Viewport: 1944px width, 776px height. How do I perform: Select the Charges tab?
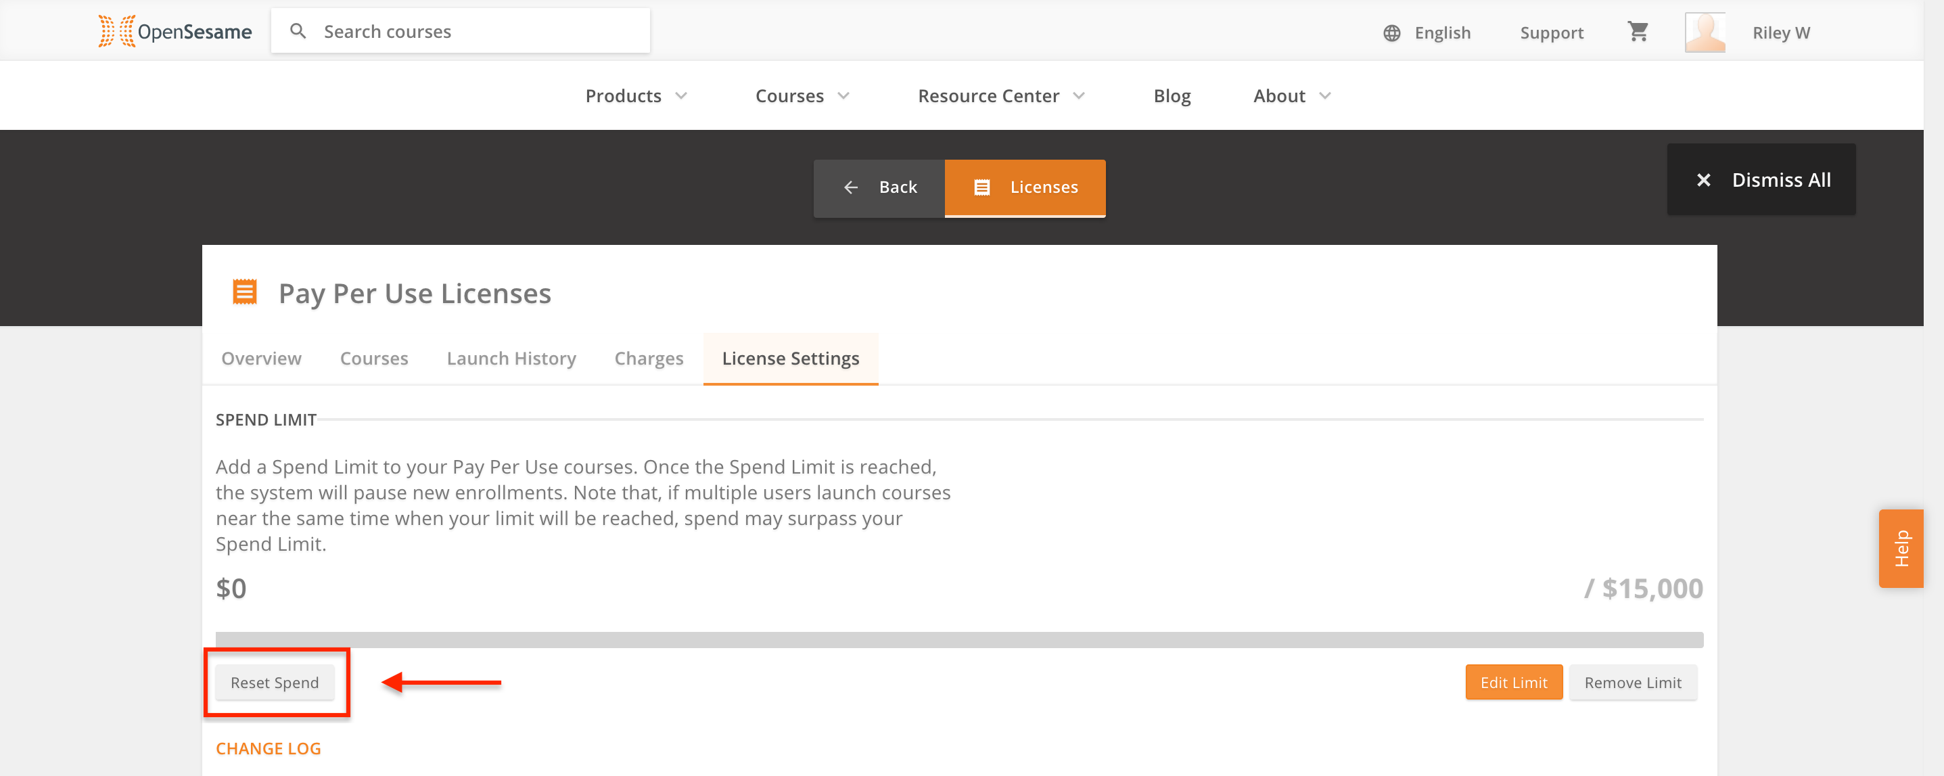tap(648, 359)
